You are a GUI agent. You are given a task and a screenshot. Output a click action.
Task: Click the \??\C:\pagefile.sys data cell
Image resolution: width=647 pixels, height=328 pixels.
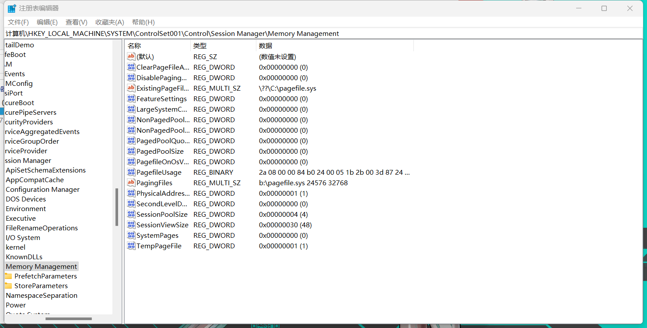[x=287, y=88]
